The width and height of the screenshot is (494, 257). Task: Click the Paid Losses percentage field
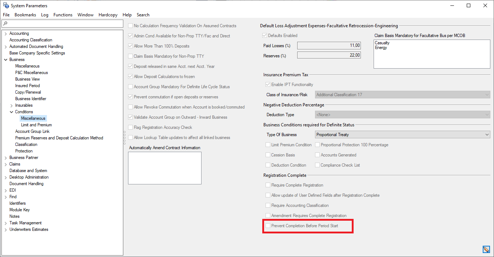[329, 45]
